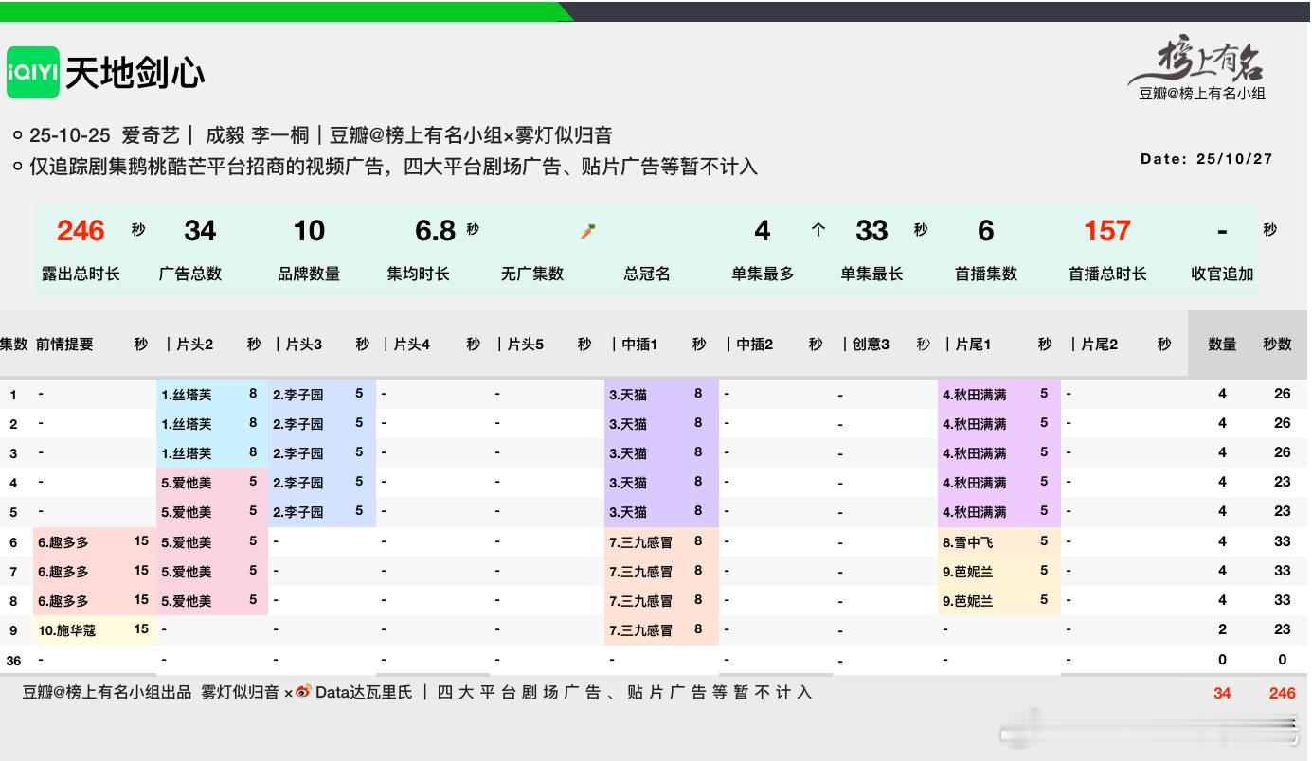Click the episode number 36 row label
Image resolution: width=1312 pixels, height=761 pixels.
[13, 661]
